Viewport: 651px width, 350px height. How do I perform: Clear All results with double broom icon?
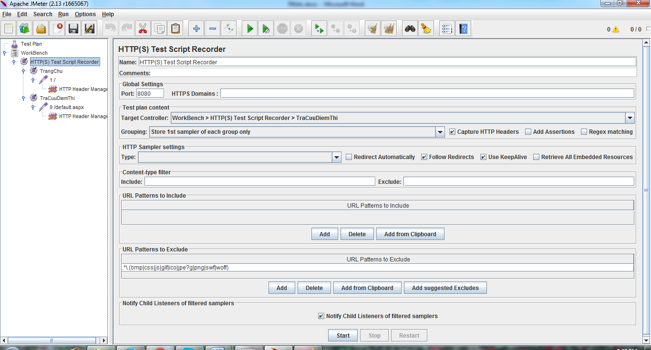(389, 29)
